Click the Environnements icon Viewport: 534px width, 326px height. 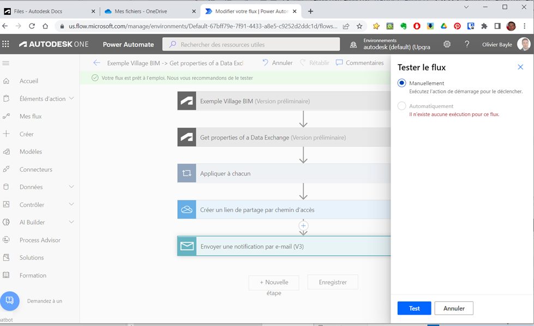coord(353,45)
